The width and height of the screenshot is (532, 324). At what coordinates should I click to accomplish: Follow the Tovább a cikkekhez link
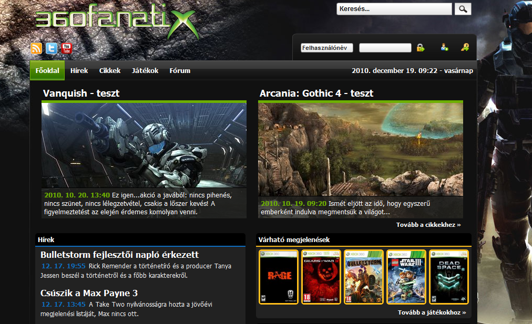click(428, 225)
